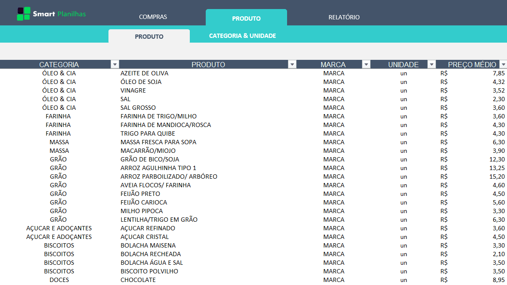Select the CHOCOLATE product cell
Image resolution: width=507 pixels, height=285 pixels.
pos(138,280)
